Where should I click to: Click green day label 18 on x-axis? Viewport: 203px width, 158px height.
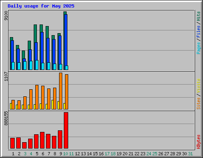(113, 154)
